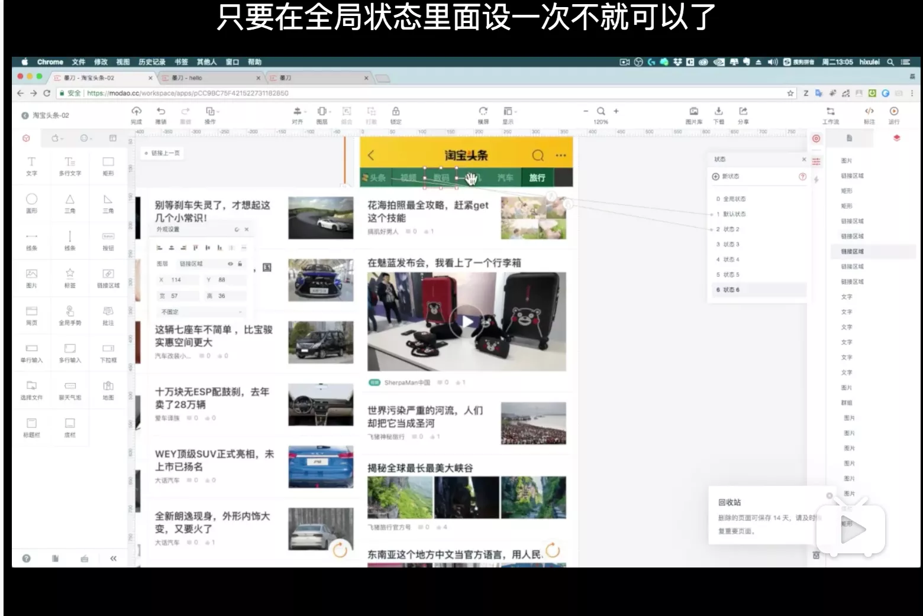This screenshot has width=923, height=616.
Task: Click the Spotlight search icon in menu bar
Action: [x=890, y=62]
